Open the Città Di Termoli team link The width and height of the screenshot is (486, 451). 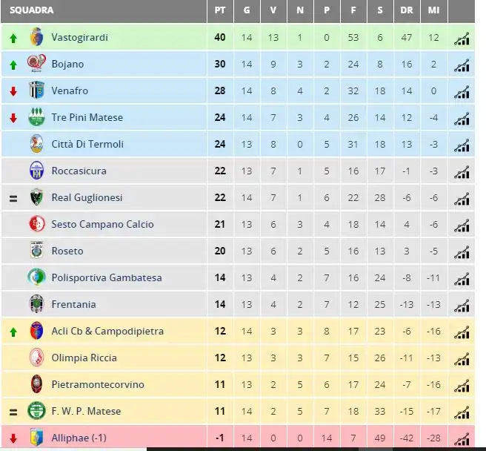click(87, 144)
